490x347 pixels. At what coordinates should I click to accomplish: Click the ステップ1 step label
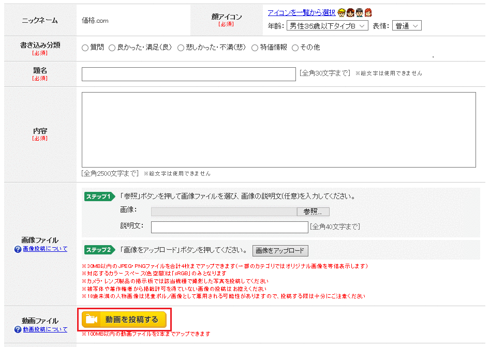pyautogui.click(x=99, y=197)
